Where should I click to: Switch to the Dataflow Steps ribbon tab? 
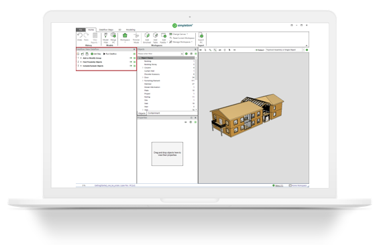106,30
